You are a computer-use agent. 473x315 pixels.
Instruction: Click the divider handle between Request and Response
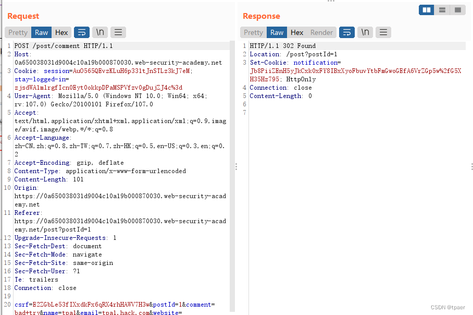coord(236,167)
